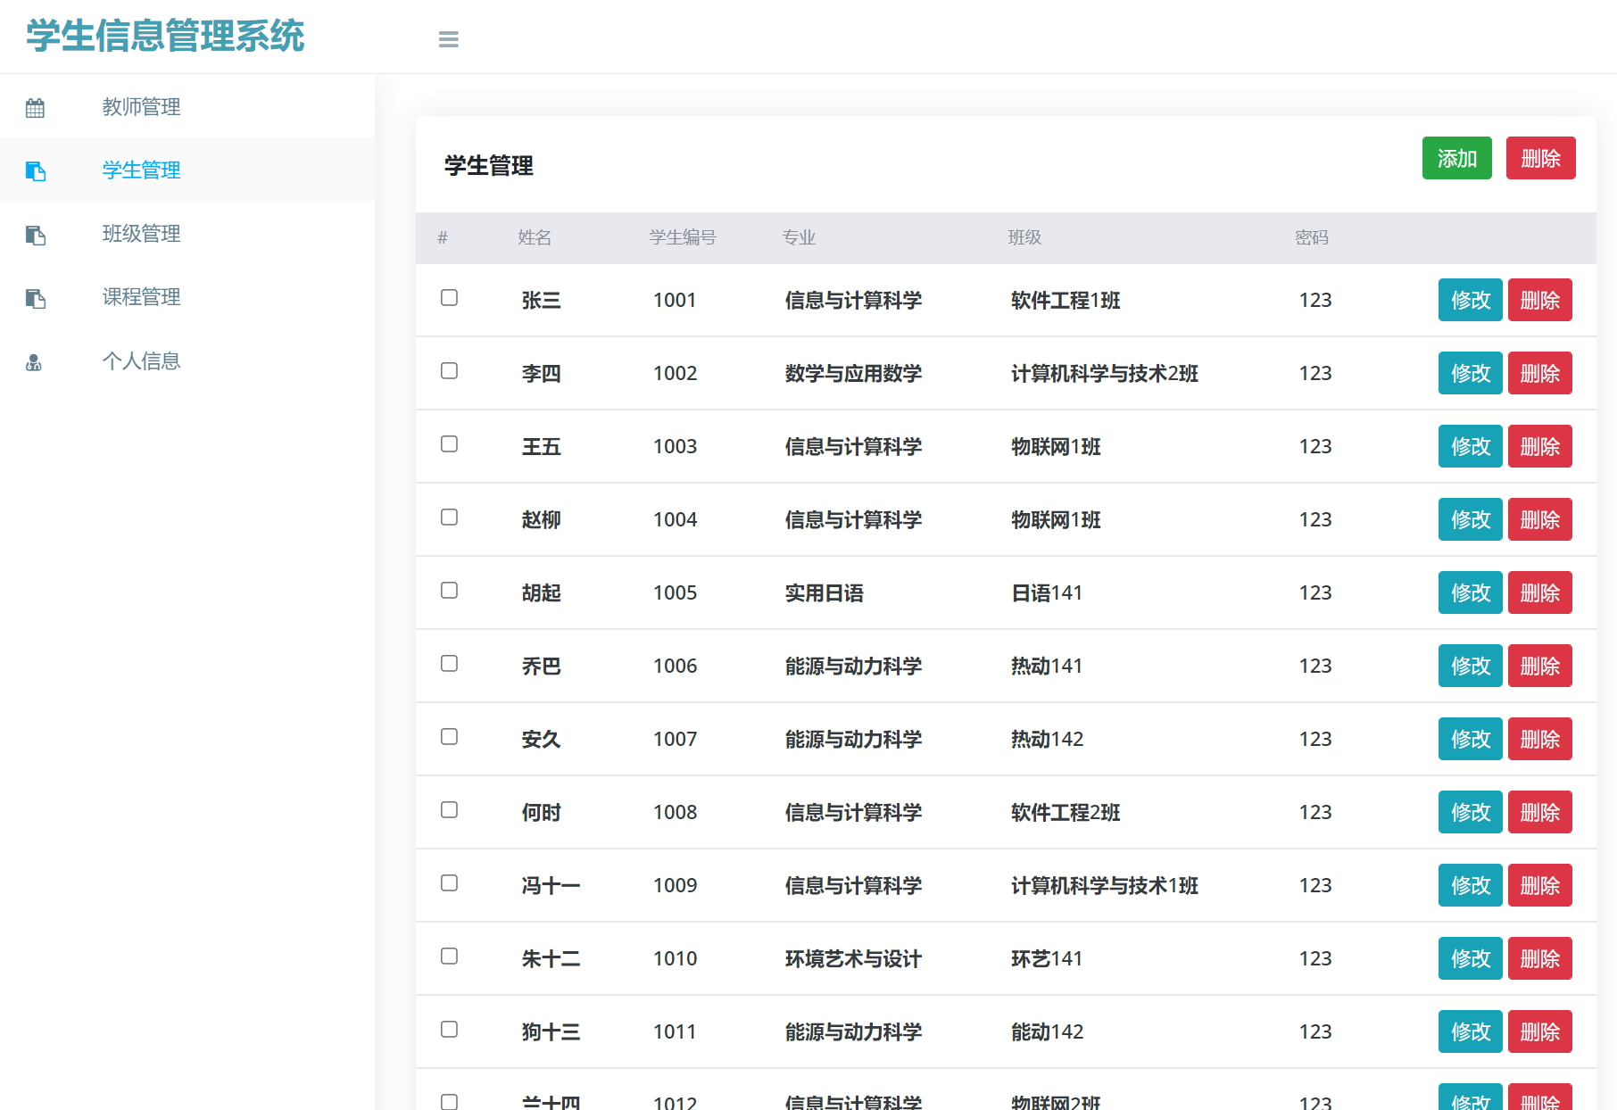The height and width of the screenshot is (1110, 1617).
Task: Switch to the 班级管理 section
Action: point(141,235)
